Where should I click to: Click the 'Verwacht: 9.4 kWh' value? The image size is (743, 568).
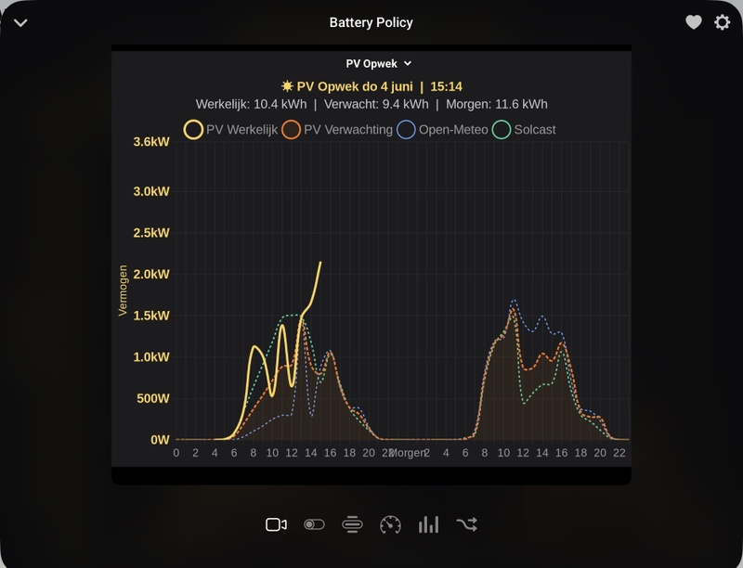tap(376, 104)
